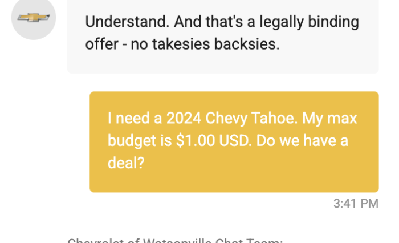The height and width of the screenshot is (243, 399).
Task: Click the 'Chevrolet of Watsonville Chat Team' sender label
Action: pos(174,240)
